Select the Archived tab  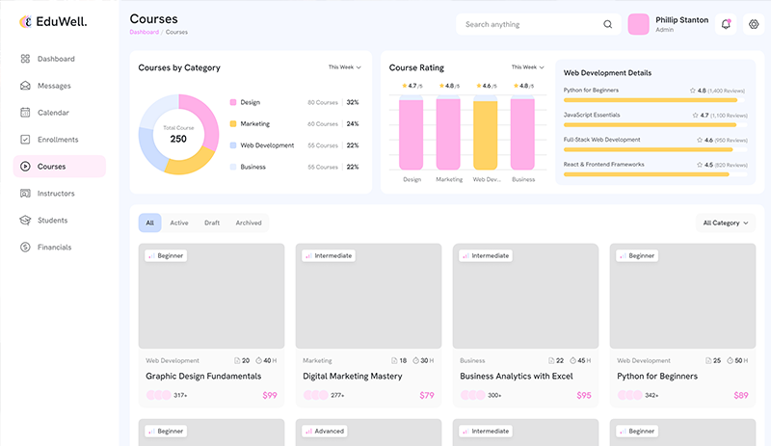(249, 223)
